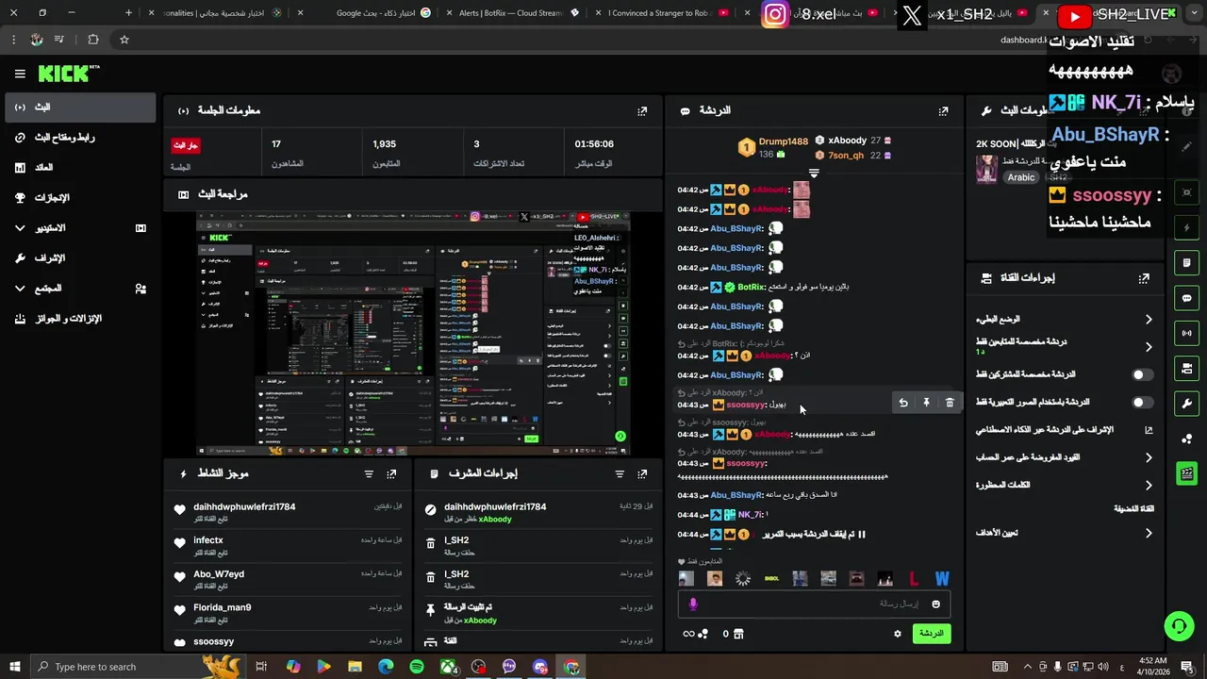Open the filter on the moderator actions panel

(x=620, y=473)
